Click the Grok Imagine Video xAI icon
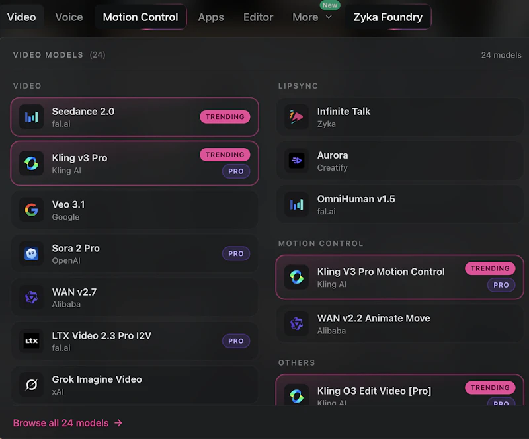 pyautogui.click(x=31, y=385)
